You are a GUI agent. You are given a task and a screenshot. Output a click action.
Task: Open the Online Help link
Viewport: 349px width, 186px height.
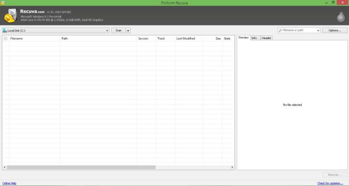10,183
